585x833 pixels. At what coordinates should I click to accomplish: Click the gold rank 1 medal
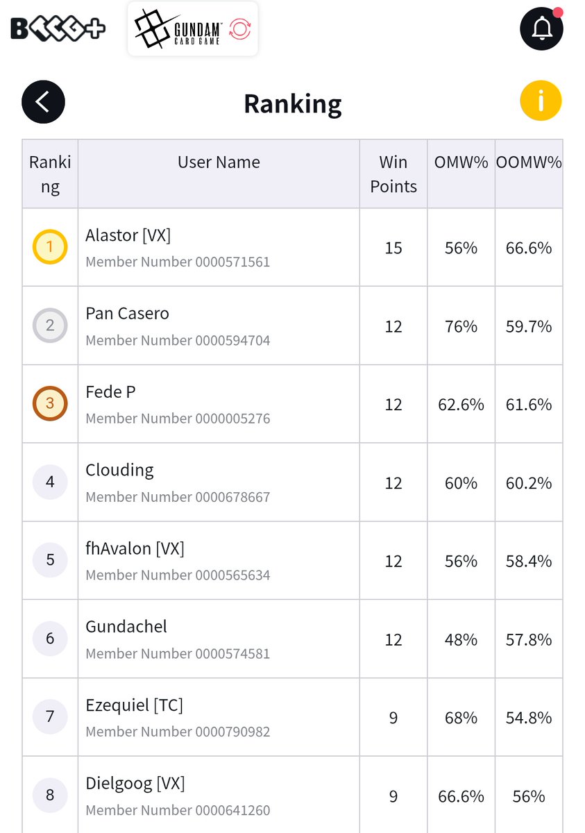tap(50, 247)
